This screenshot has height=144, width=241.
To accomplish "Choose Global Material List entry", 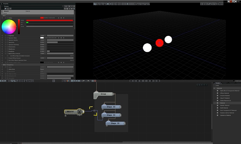I will click(226, 100).
